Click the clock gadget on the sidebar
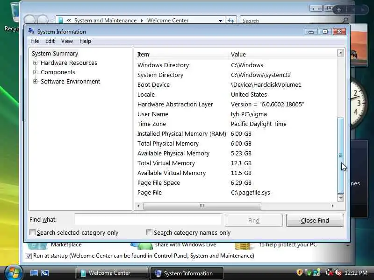The height and width of the screenshot is (280, 374). point(359,103)
